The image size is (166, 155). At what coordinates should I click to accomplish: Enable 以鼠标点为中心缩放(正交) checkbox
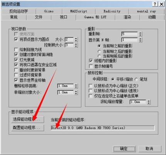pos(91,86)
